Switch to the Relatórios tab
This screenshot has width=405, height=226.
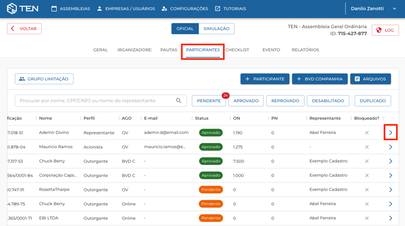306,50
